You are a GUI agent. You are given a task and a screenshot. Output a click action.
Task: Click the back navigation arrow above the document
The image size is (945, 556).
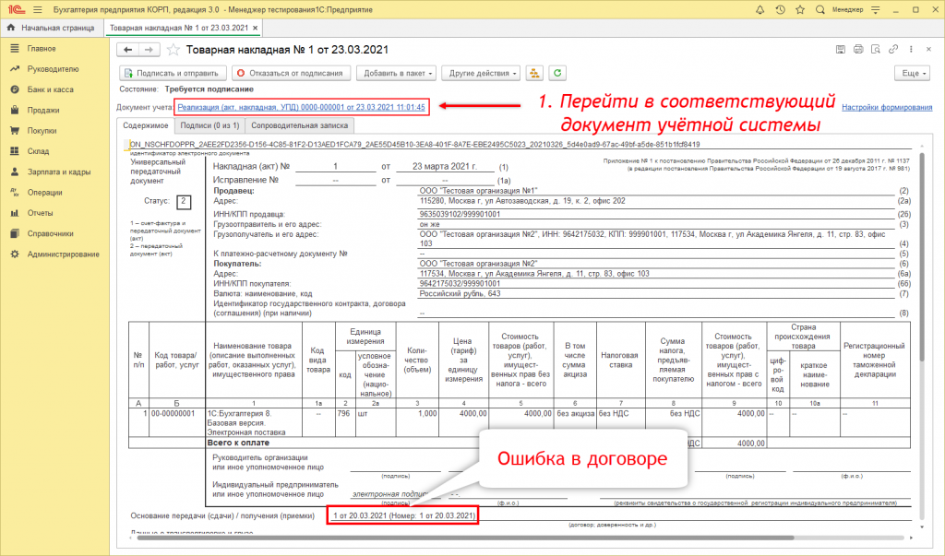126,50
